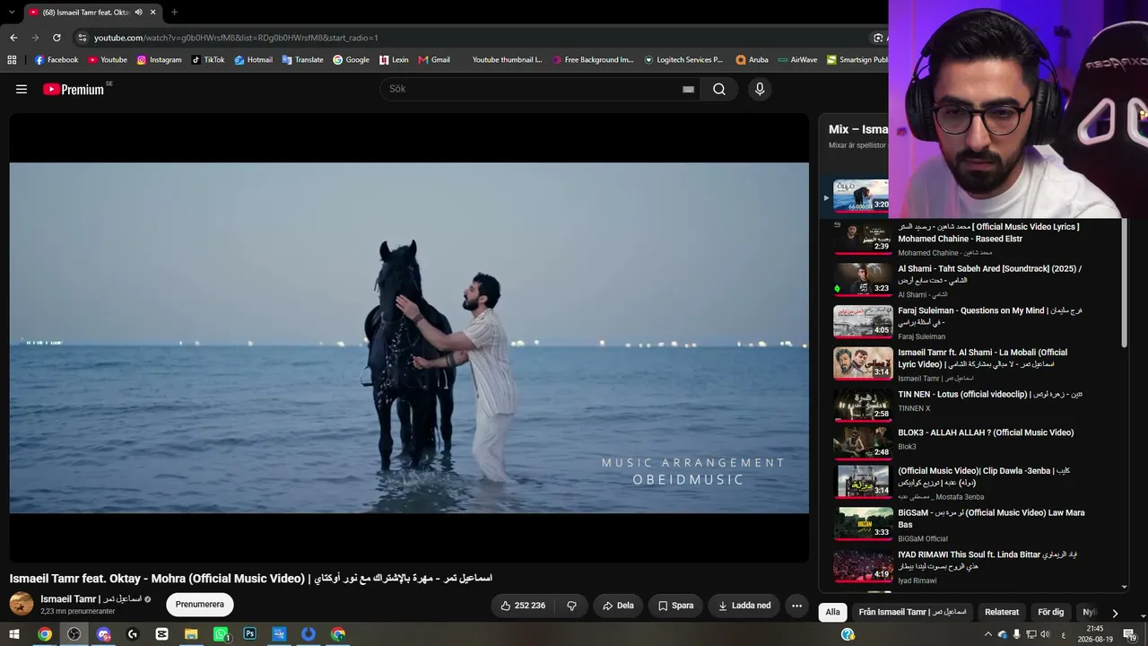
Task: Open the system volume speaker icon
Action: click(1045, 634)
